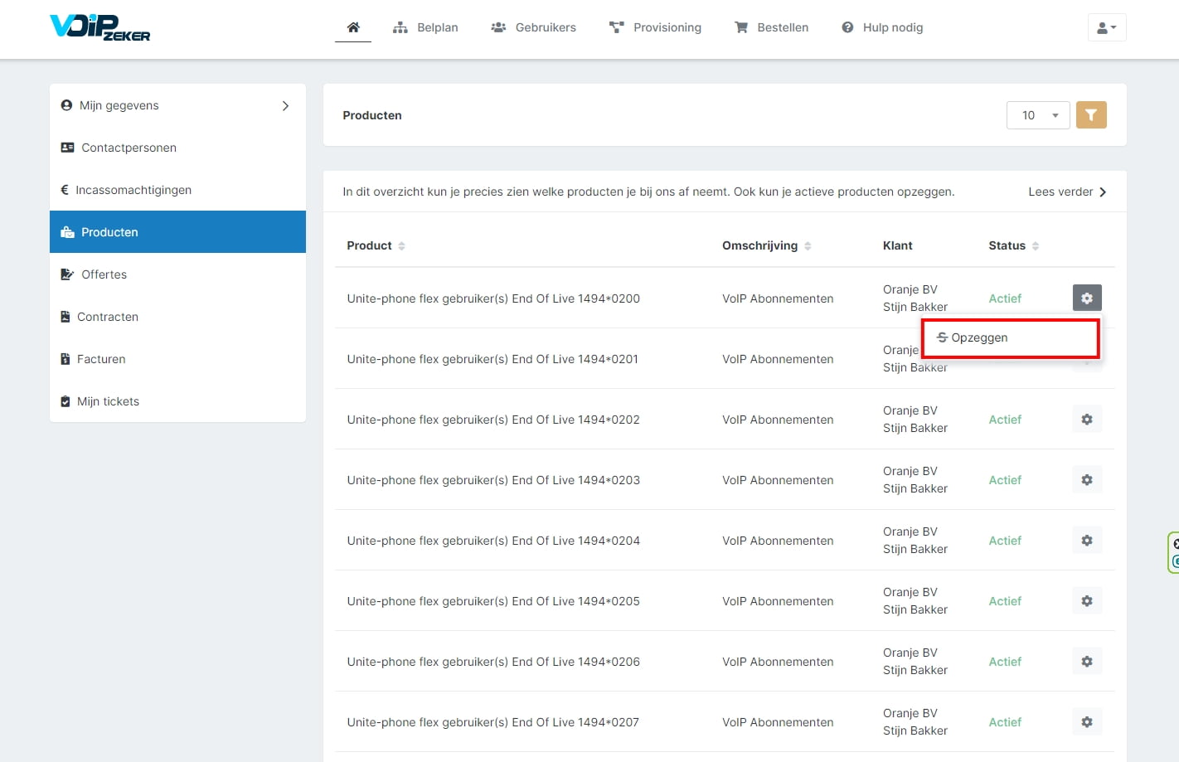The image size is (1179, 762).
Task: Click gear icon for product 1494*0205
Action: coord(1087,601)
